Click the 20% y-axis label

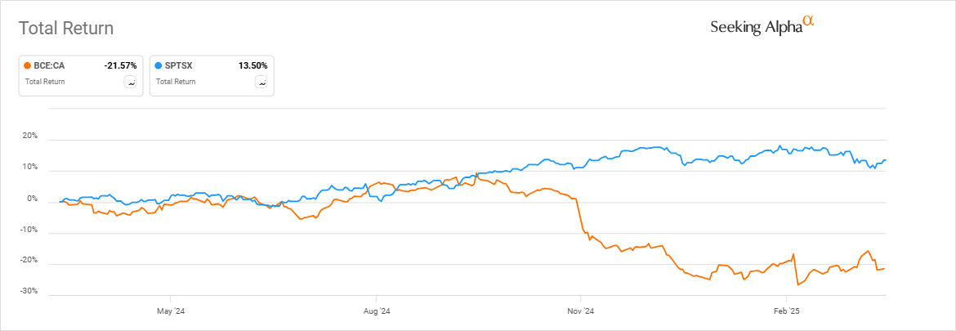click(x=29, y=136)
